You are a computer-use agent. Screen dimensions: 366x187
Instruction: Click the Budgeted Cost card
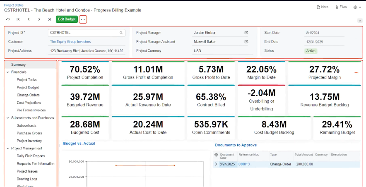coord(85,128)
